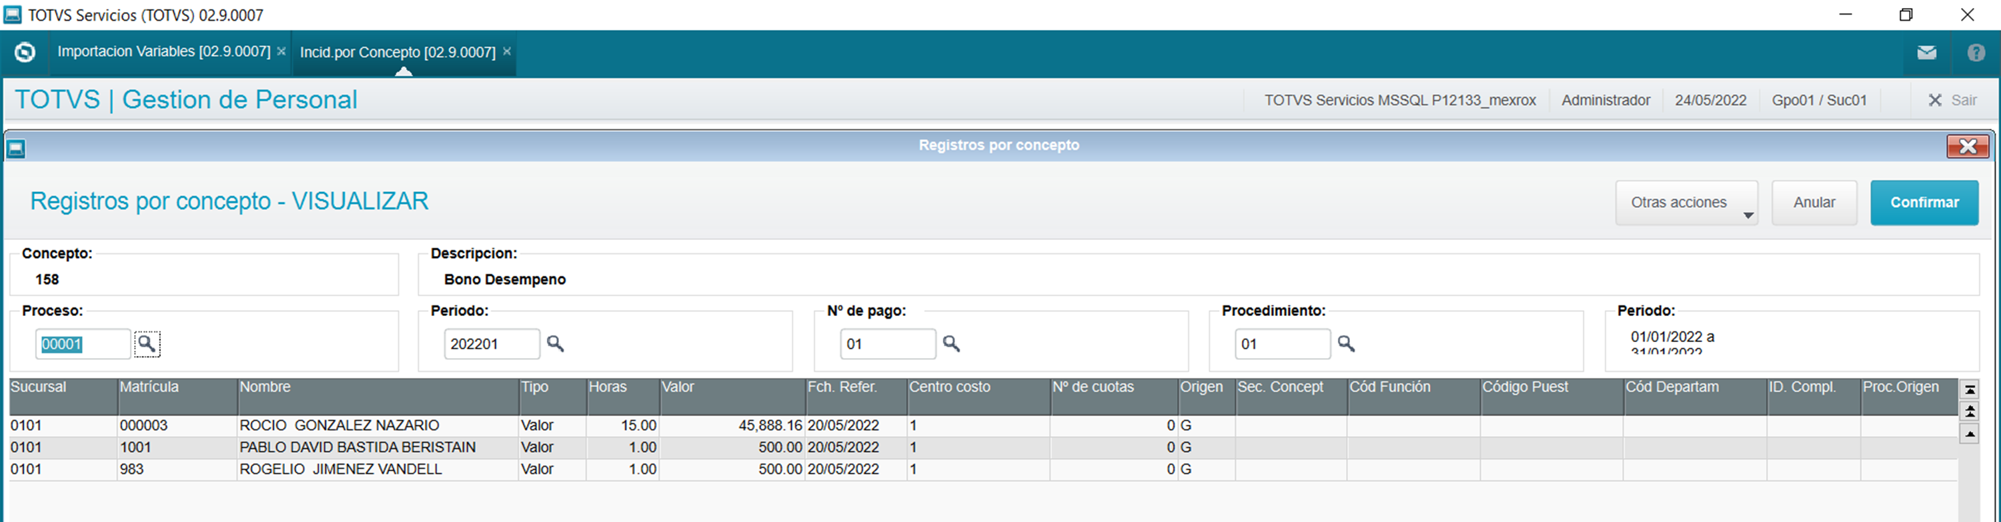Close the Incid.por Concepto tab

[506, 51]
